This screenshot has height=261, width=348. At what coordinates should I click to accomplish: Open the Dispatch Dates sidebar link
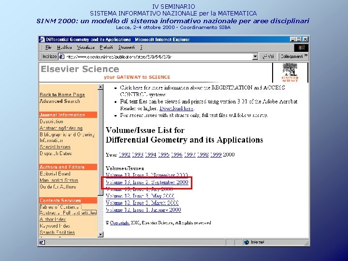[x=56, y=153]
